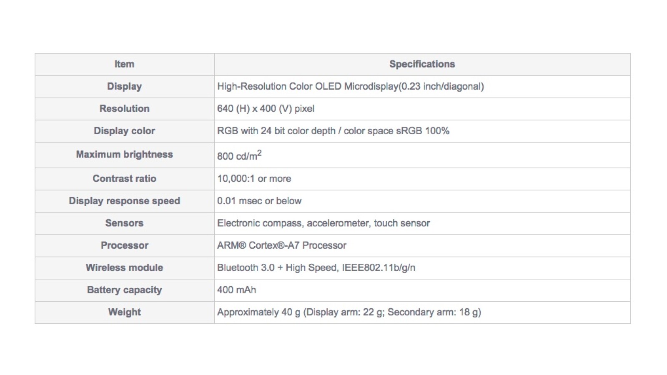Screen dimensions: 667x375
Task: Click the "Maximum brightness" label
Action: pos(124,155)
